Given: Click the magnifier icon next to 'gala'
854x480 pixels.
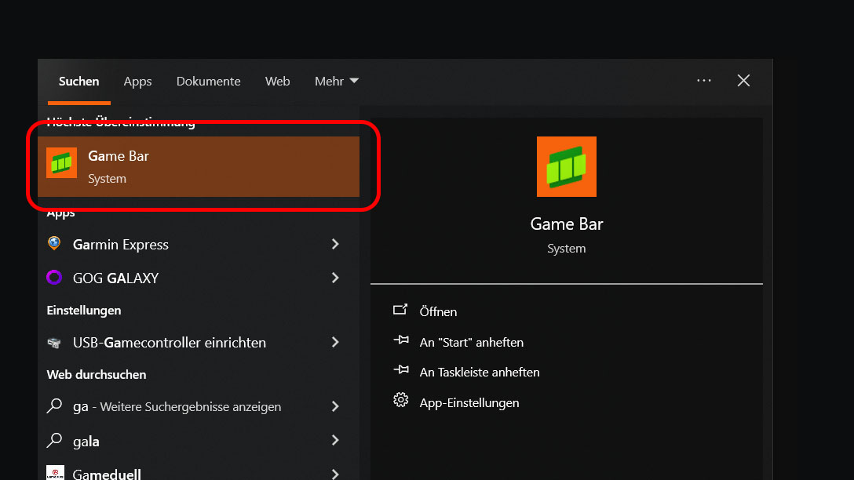Looking at the screenshot, I should coord(53,441).
